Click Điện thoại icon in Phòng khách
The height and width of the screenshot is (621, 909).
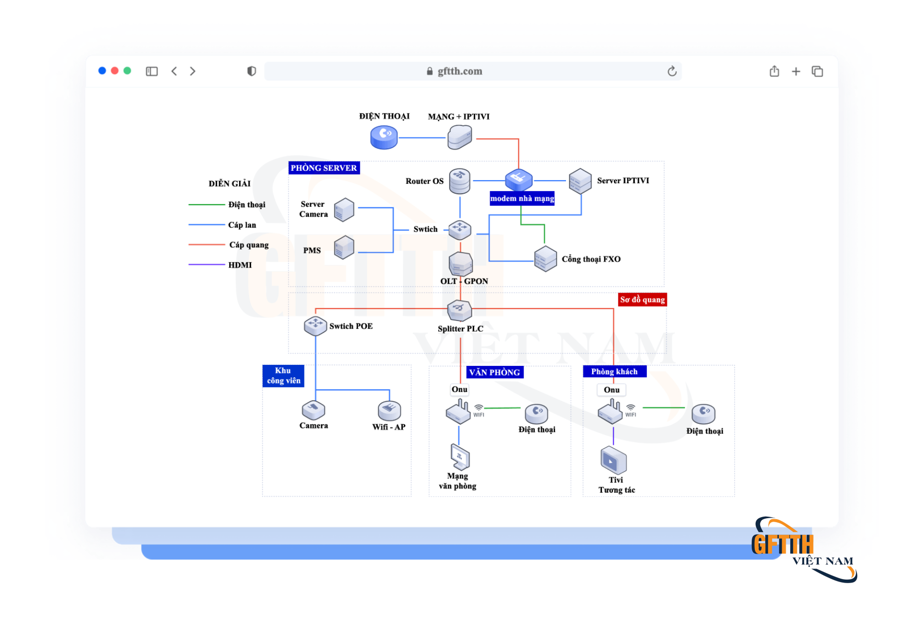[x=704, y=414]
